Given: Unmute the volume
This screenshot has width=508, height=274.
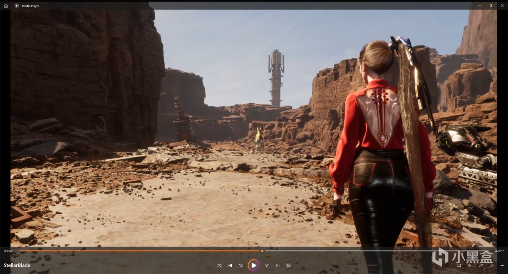Looking at the screenshot, I should pyautogui.click(x=470, y=265).
